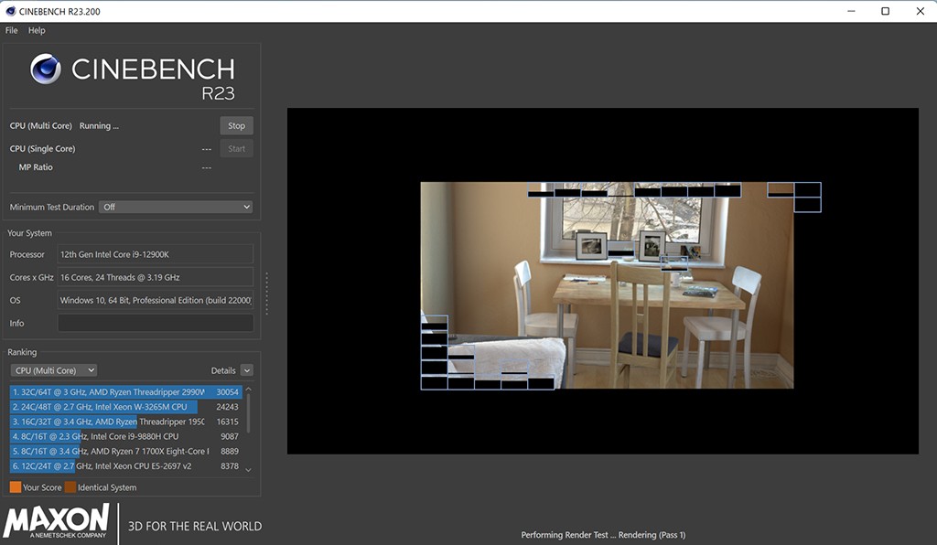Click the scroll up arrow in Ranking list
Image resolution: width=937 pixels, height=545 pixels.
pos(249,391)
